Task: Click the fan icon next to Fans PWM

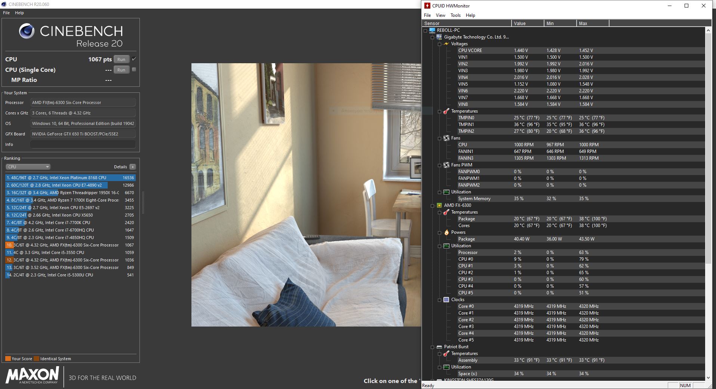Action: (446, 165)
